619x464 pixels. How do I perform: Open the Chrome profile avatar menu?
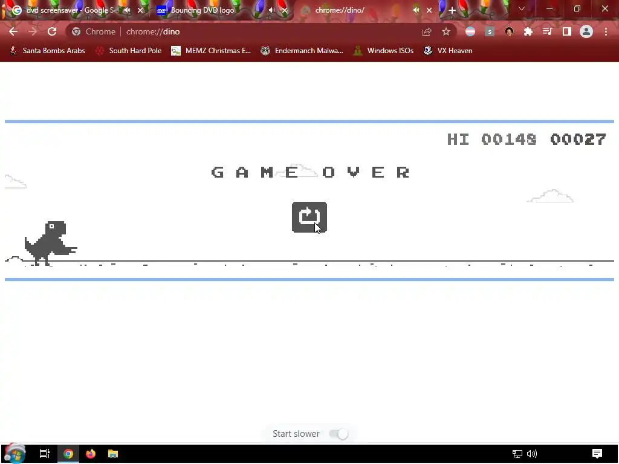586,31
